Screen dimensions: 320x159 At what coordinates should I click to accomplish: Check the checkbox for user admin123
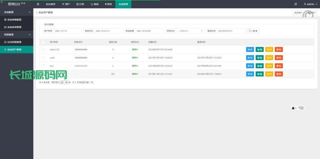[43, 50]
